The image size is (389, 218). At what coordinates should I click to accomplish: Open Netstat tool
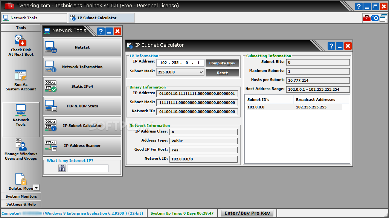tap(82, 47)
